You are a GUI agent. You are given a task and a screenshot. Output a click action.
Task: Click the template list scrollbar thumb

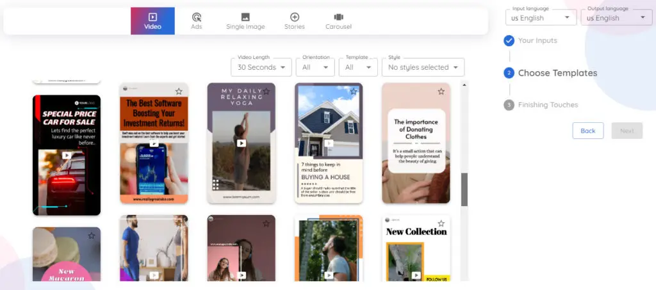pyautogui.click(x=464, y=189)
